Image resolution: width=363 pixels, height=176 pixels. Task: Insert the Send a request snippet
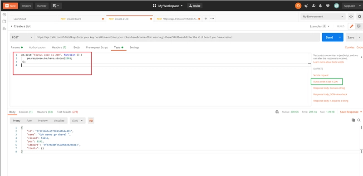[321, 75]
